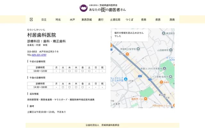Open the 珂北 area tab
Screen dimensions: 205x128
coord(58,20)
